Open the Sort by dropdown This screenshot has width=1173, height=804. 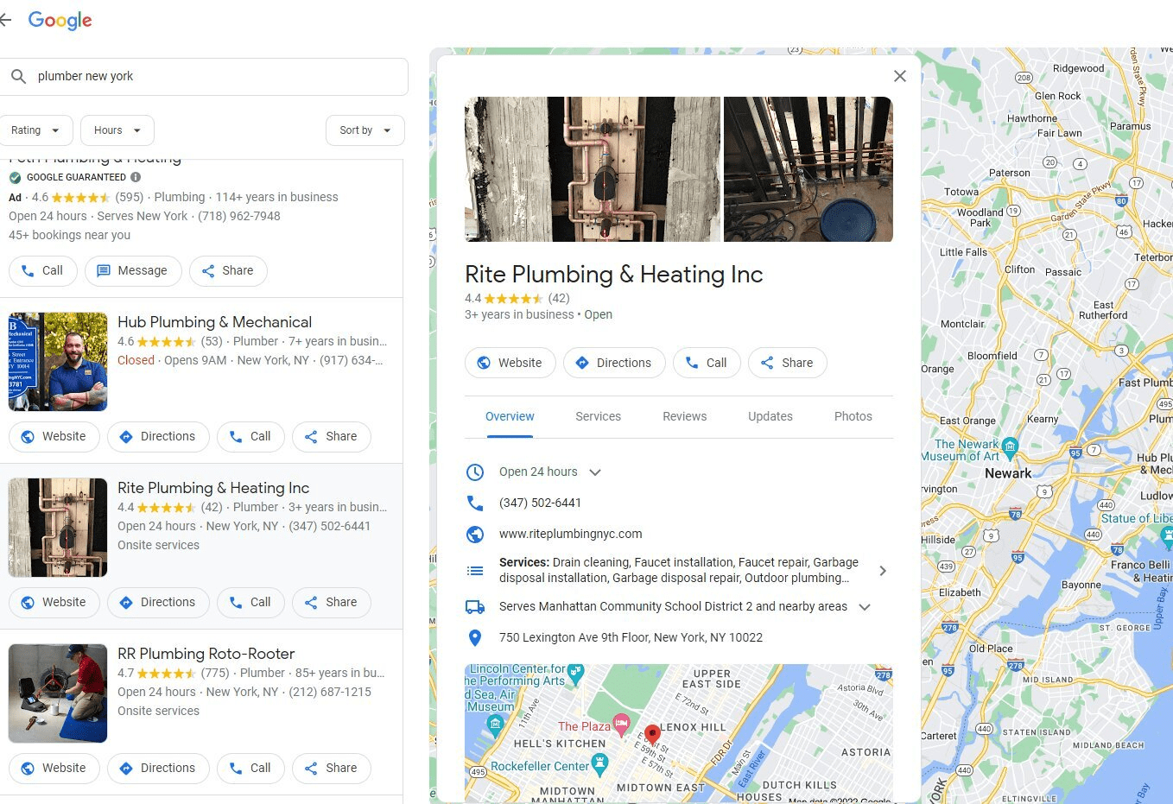365,130
